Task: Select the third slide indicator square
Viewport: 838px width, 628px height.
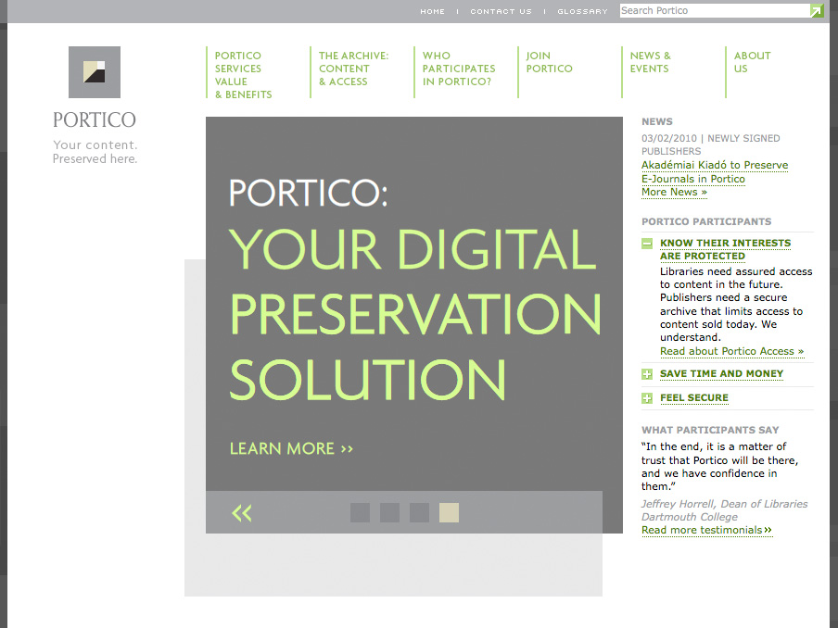Action: pos(419,512)
